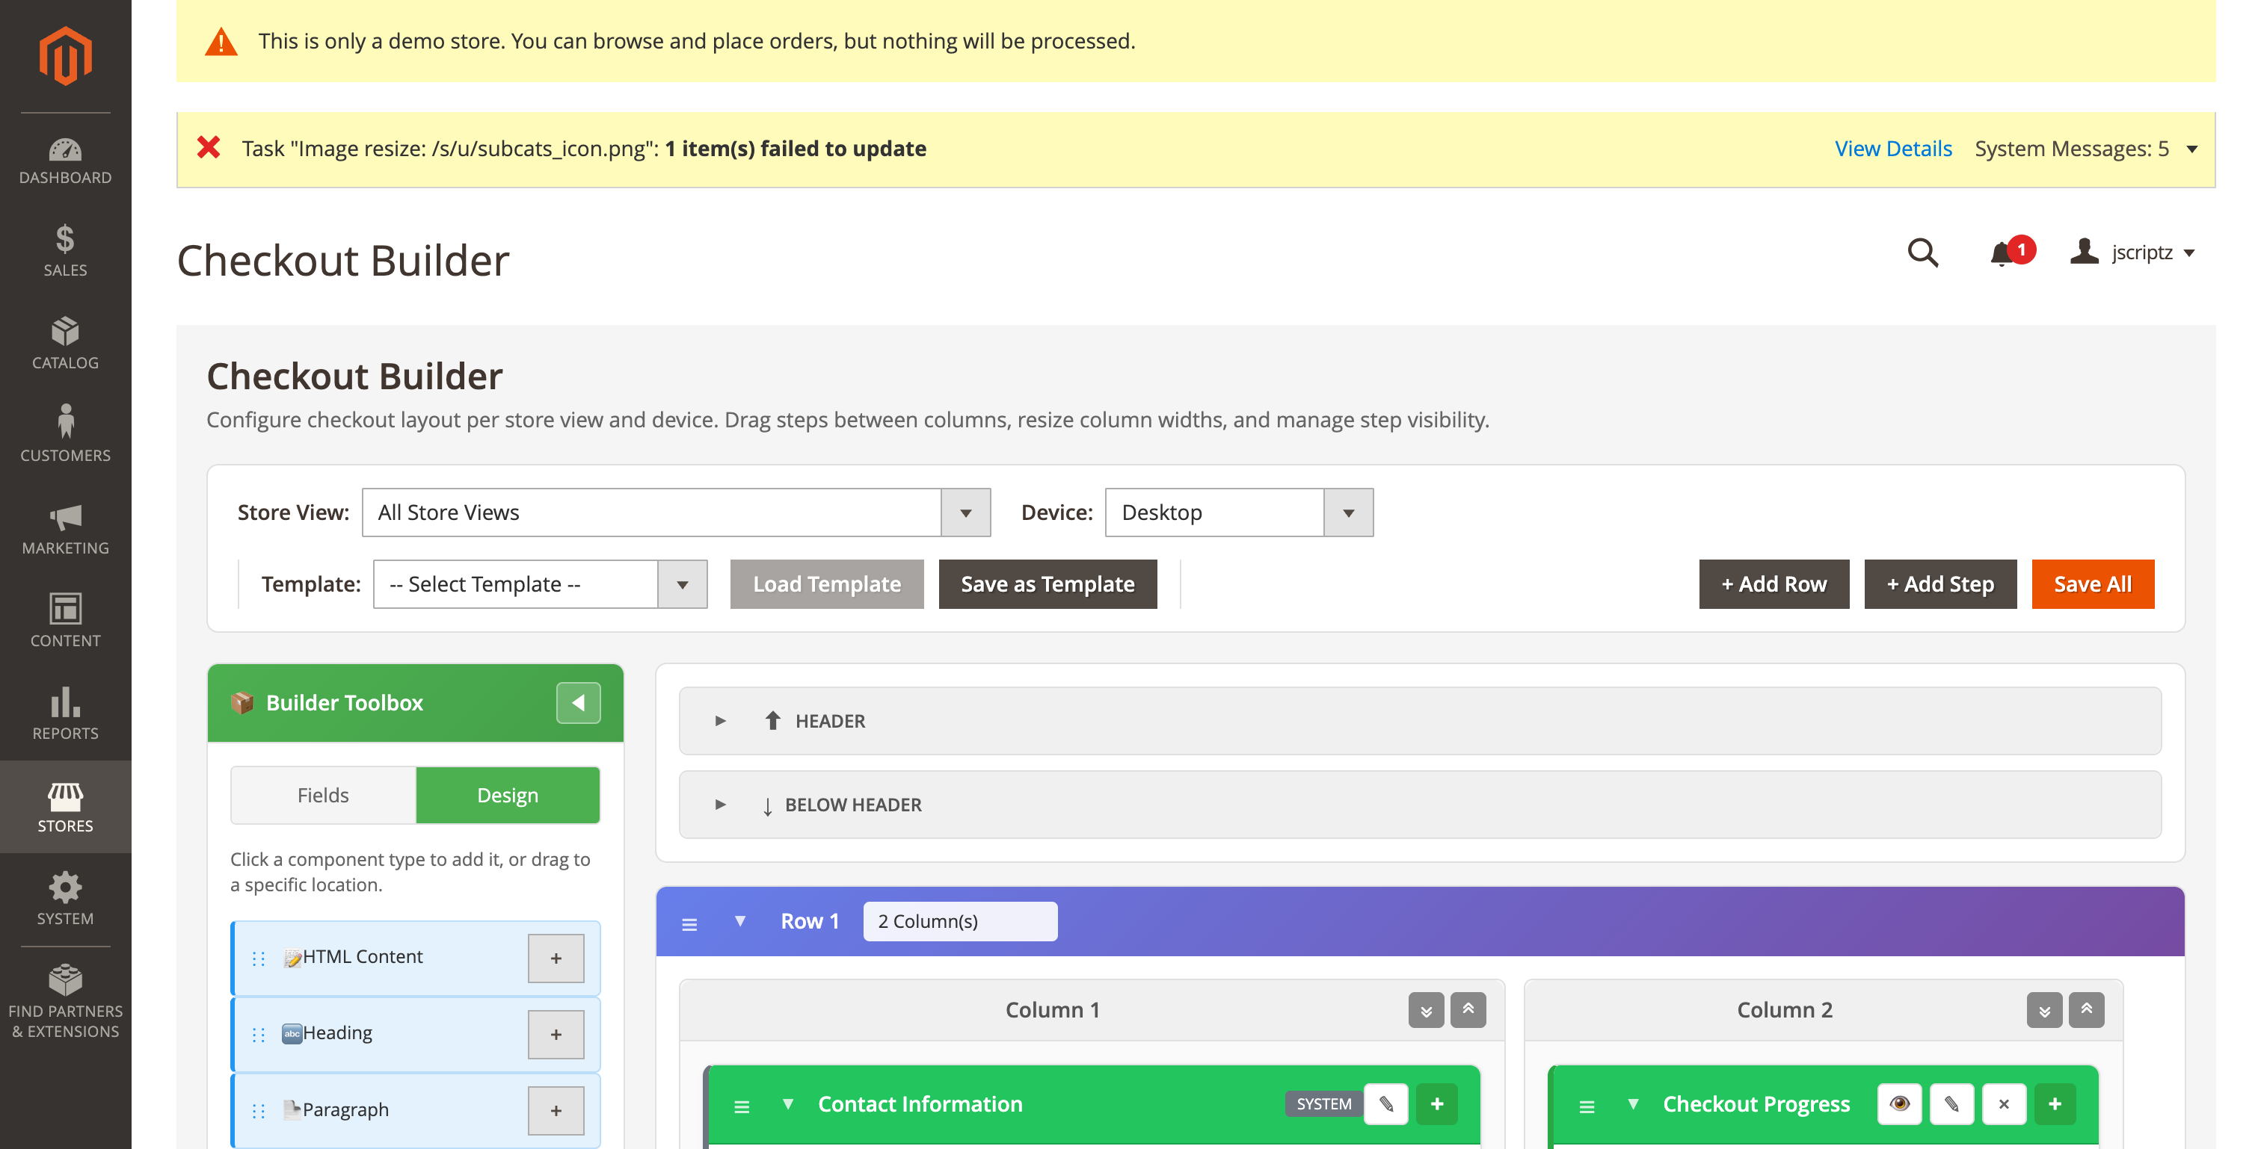The height and width of the screenshot is (1149, 2261).
Task: Toggle Checkout Progress visibility with the eye icon
Action: [x=1899, y=1103]
